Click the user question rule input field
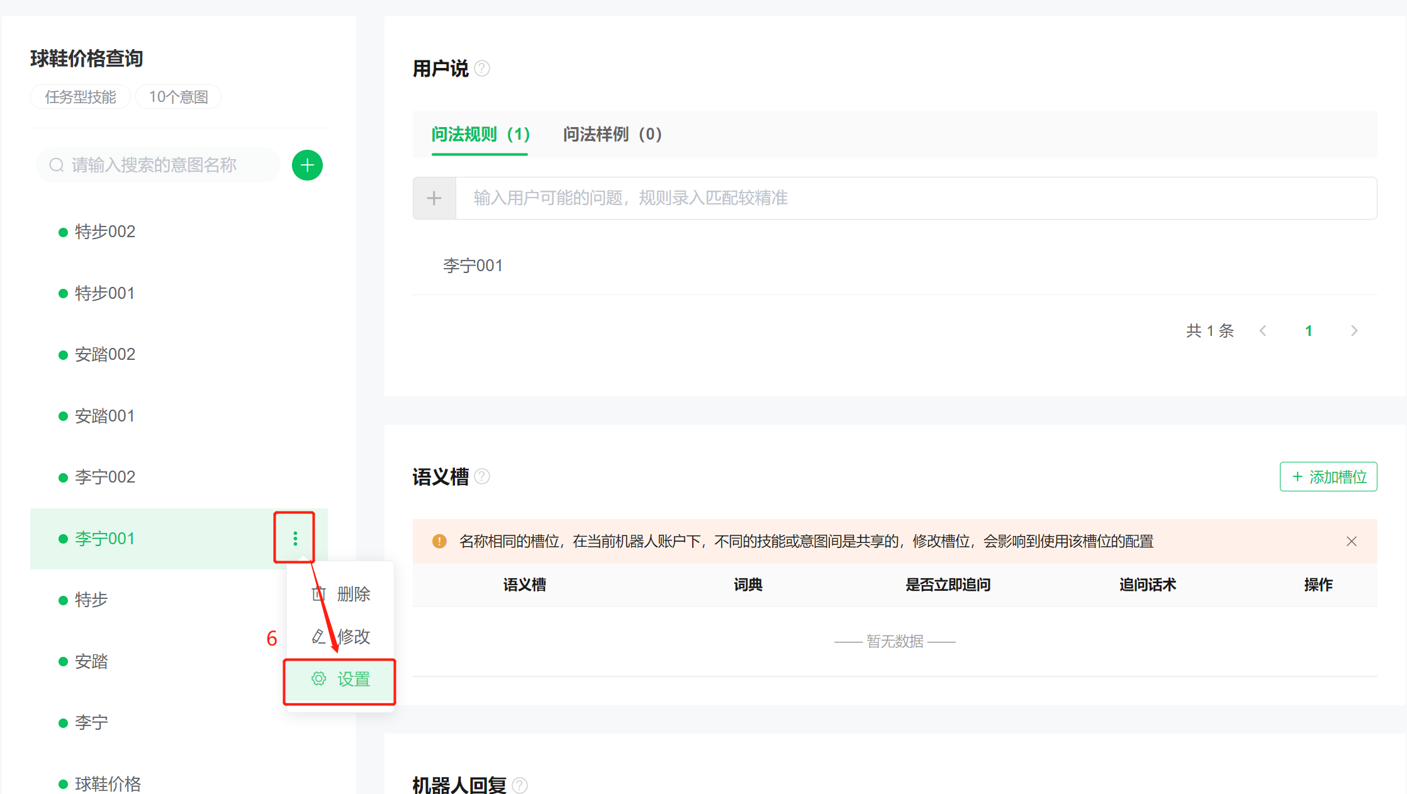The height and width of the screenshot is (794, 1407). [x=916, y=198]
